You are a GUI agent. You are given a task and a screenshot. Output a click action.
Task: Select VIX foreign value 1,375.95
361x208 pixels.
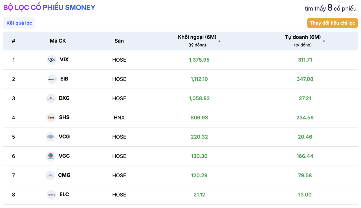pos(199,60)
